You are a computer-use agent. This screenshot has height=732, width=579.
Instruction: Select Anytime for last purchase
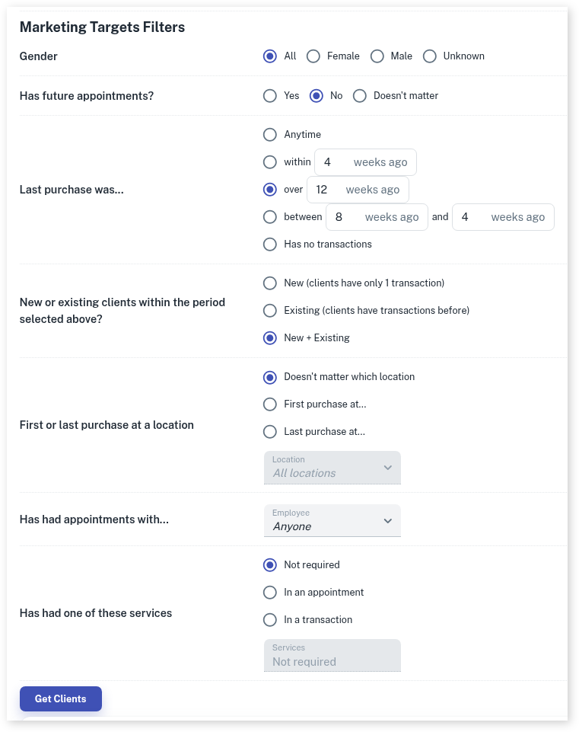tap(269, 135)
